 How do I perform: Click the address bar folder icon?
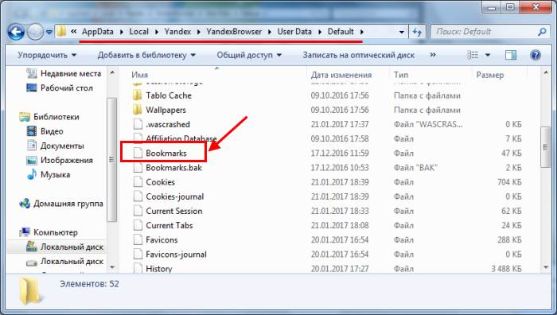click(x=61, y=32)
